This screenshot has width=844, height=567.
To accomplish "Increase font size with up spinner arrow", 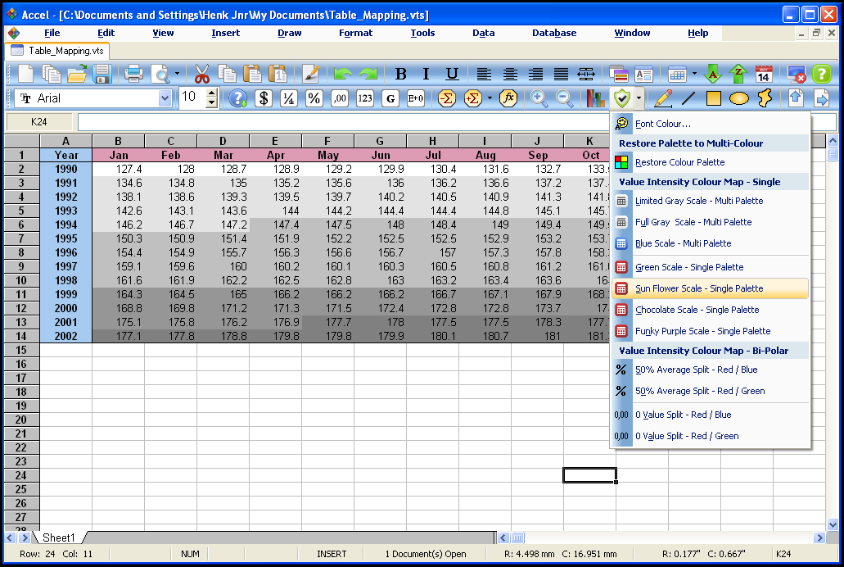I will (x=212, y=93).
